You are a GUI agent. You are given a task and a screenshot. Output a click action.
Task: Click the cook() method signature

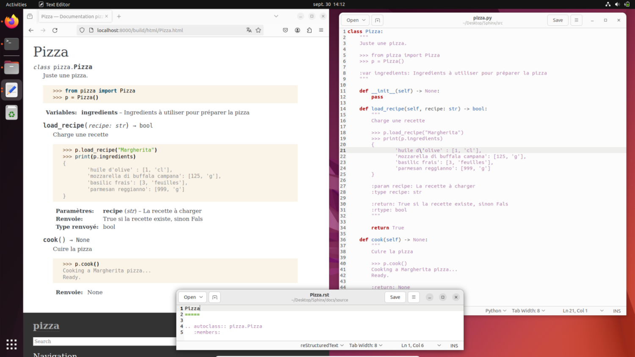[66, 240]
